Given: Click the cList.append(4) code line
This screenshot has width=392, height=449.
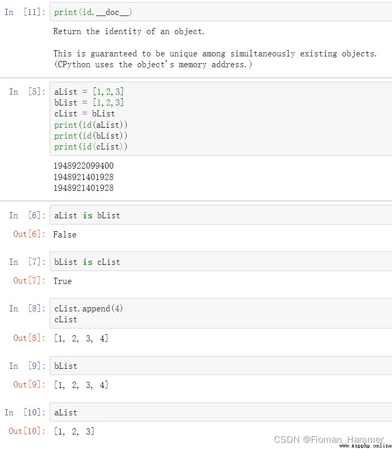Looking at the screenshot, I should tap(88, 308).
